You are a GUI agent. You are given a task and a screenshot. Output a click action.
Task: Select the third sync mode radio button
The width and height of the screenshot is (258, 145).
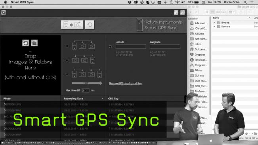coord(67,74)
